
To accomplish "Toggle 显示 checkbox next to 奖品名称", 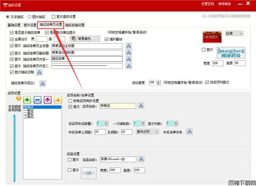I will pyautogui.click(x=70, y=160).
